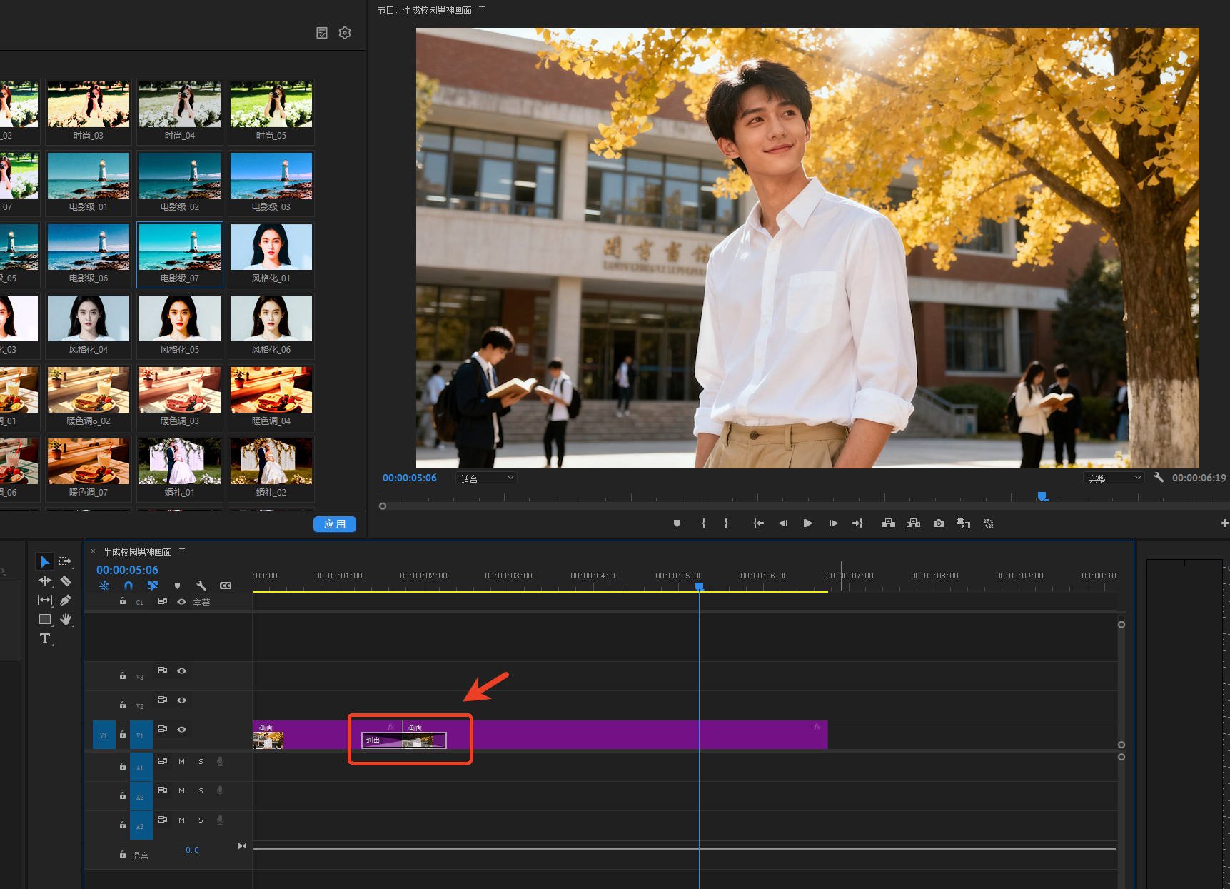Open the 完整 playback resolution dropdown
The width and height of the screenshot is (1230, 889).
(1113, 478)
